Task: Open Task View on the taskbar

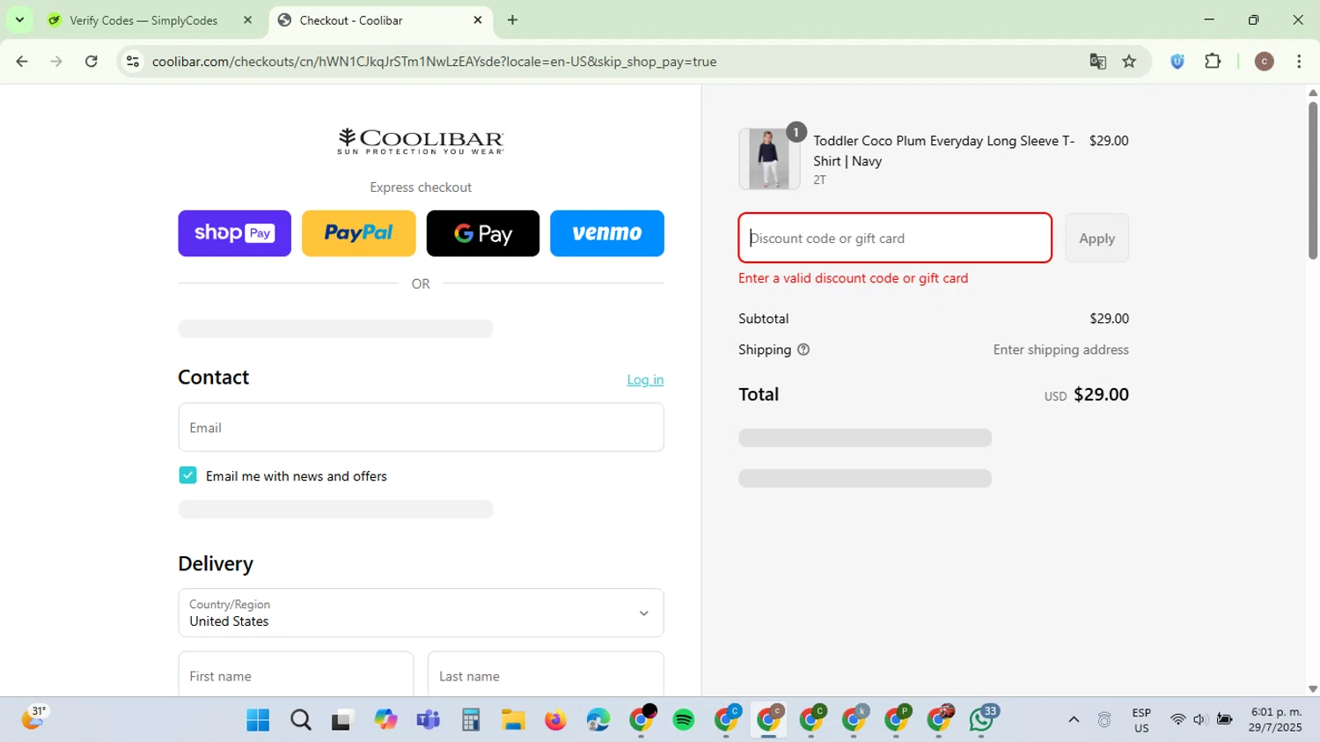Action: pos(342,720)
